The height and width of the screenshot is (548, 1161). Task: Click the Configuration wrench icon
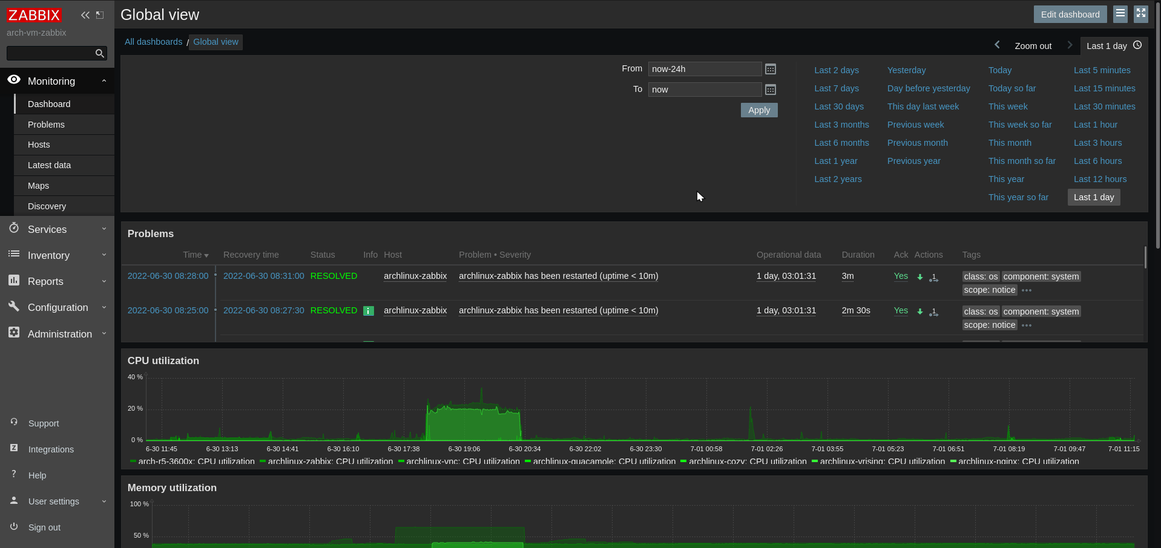pyautogui.click(x=14, y=306)
